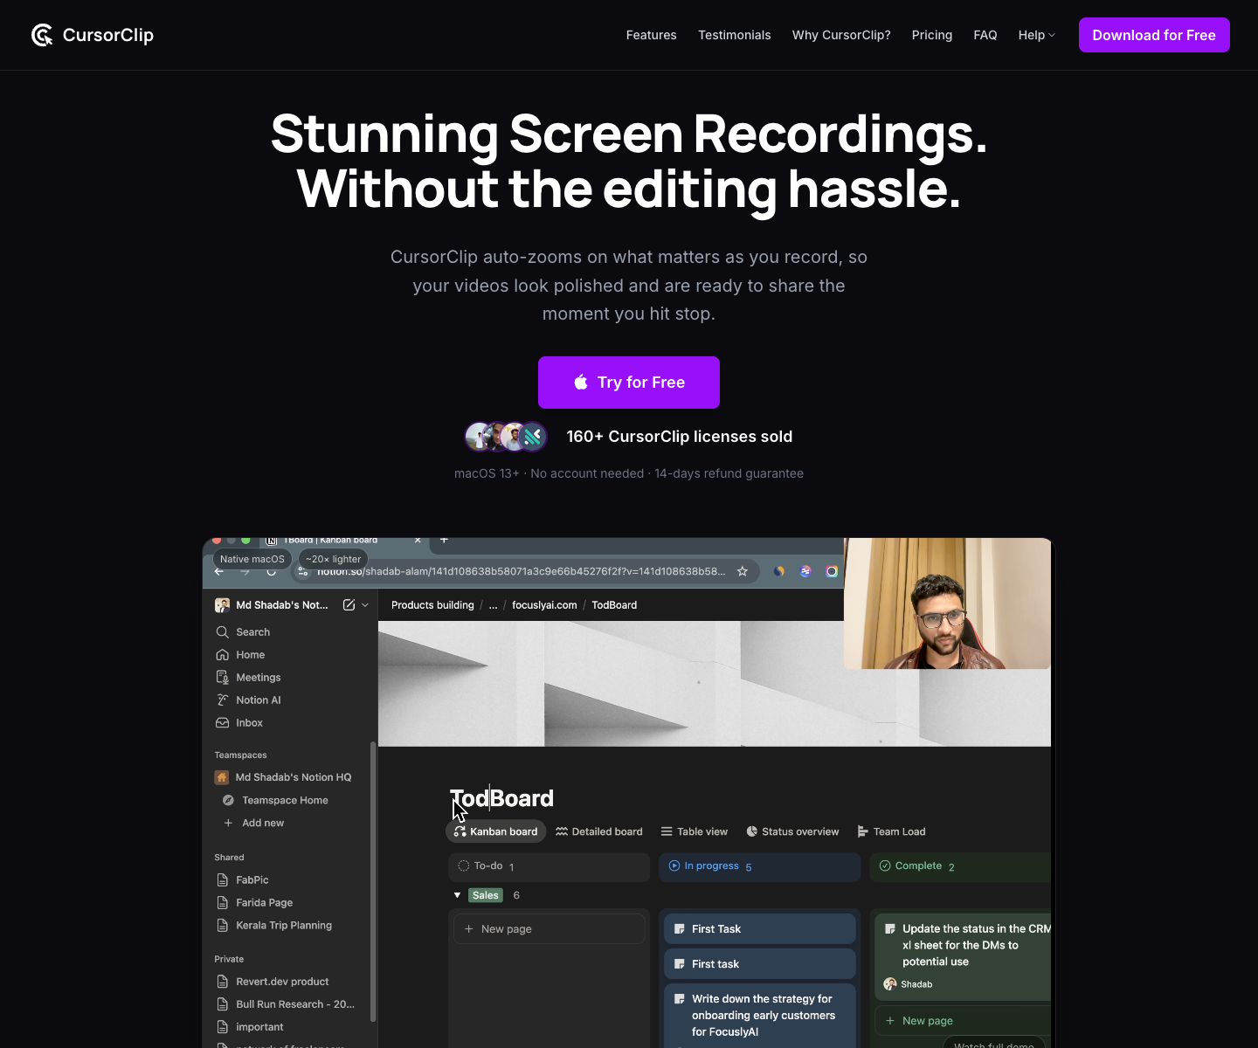
Task: Open the First Task card
Action: point(759,928)
